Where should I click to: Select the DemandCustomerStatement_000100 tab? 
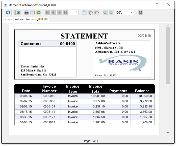pyautogui.click(x=26, y=19)
